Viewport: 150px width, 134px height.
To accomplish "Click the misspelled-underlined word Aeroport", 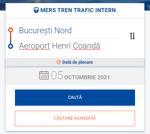I will click(34, 46).
